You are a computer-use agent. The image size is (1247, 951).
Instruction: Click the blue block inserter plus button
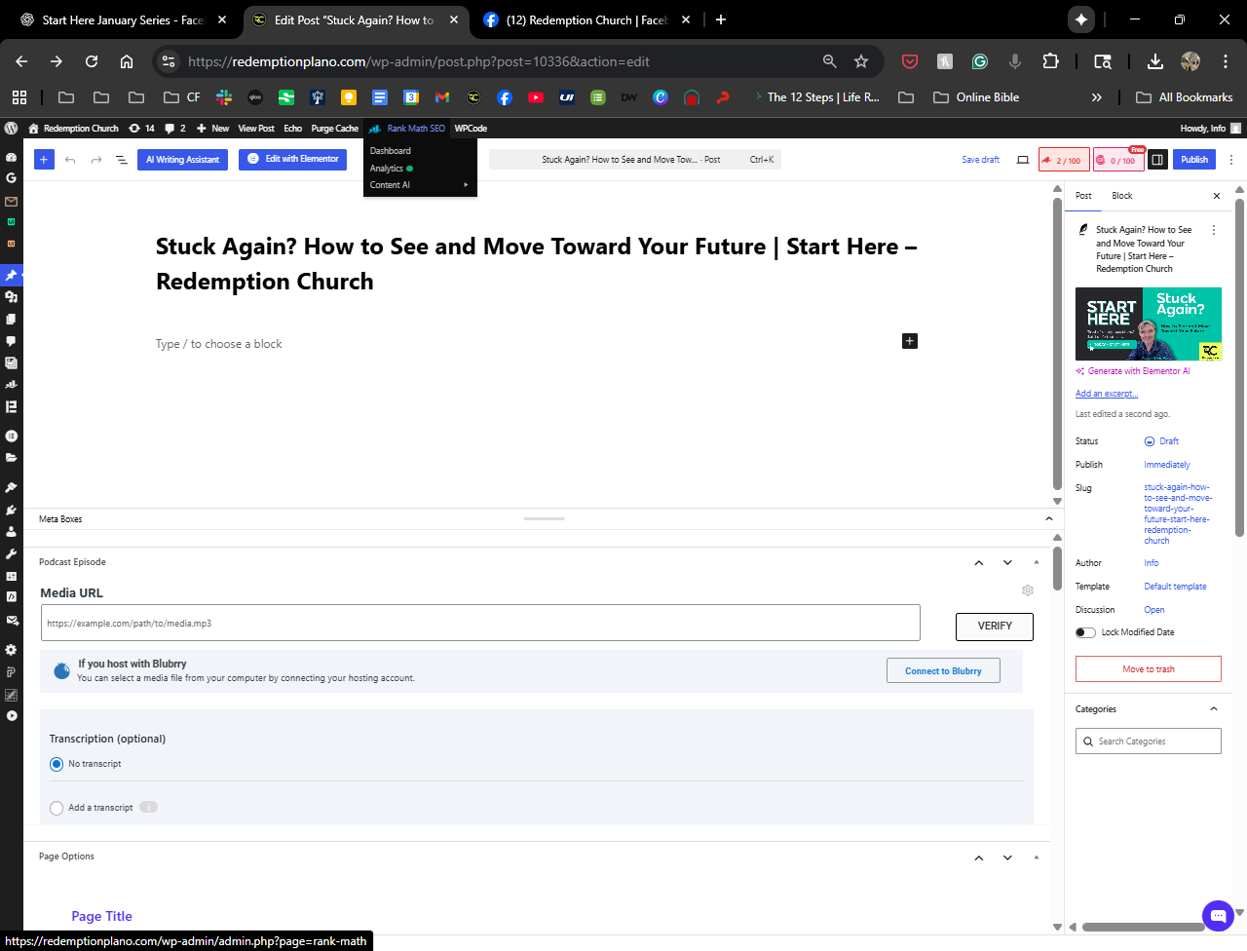[44, 160]
